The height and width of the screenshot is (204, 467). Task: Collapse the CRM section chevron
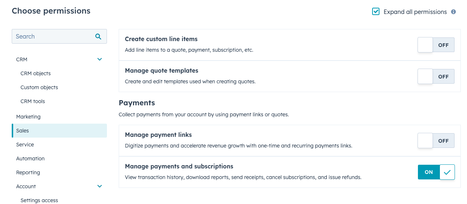(100, 59)
